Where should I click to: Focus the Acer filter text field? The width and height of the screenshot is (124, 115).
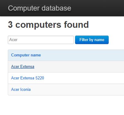41,40
